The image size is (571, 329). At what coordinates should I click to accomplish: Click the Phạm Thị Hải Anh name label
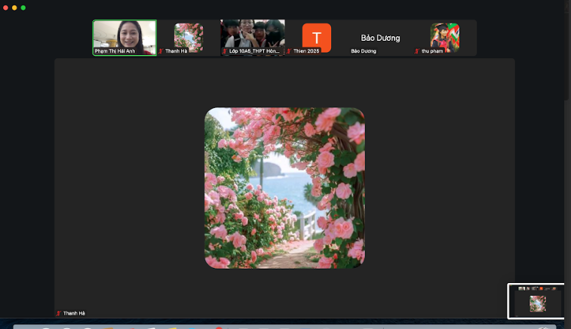115,51
